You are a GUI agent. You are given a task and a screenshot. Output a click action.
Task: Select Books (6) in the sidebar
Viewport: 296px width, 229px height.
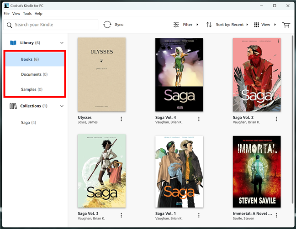tap(35, 59)
